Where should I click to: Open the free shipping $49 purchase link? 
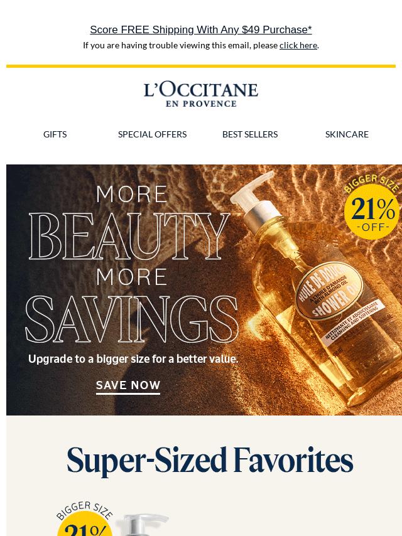201,29
